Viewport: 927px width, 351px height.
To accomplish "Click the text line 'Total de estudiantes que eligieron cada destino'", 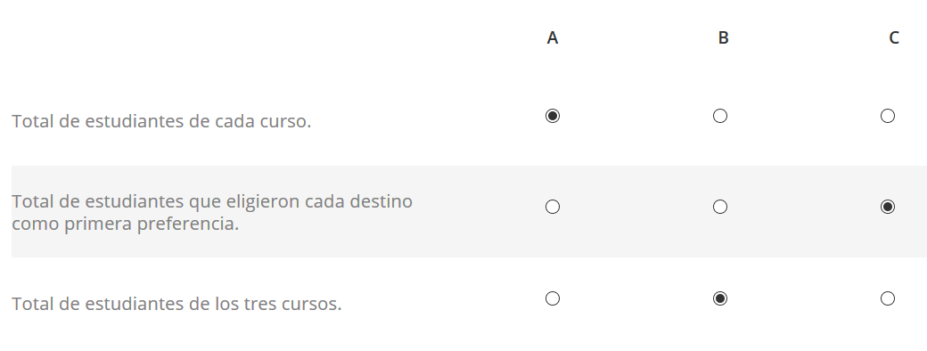I will pyautogui.click(x=212, y=201).
